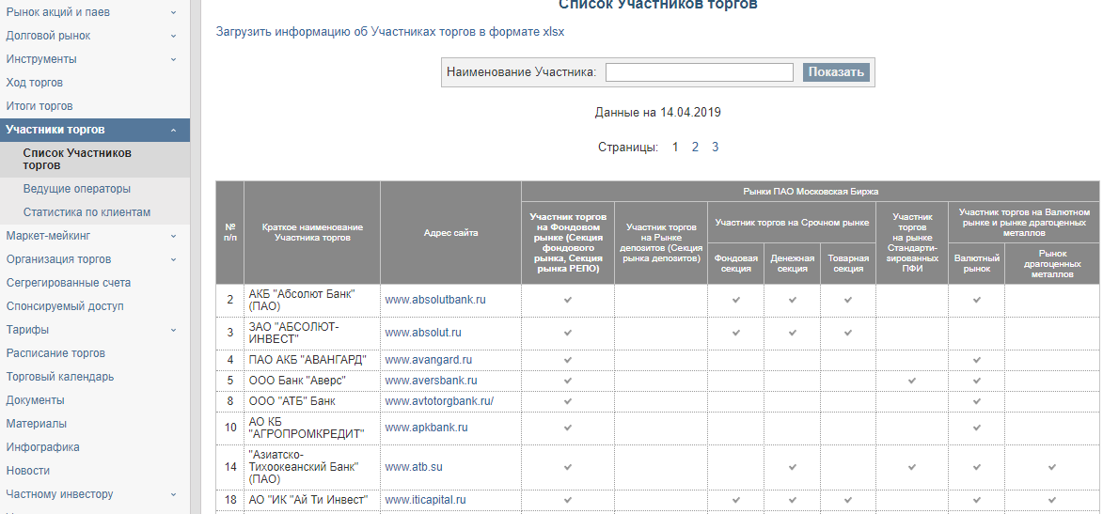Click АБСОЛЮТ-ИНВЕСТ 'Денежная секция' checkmark
The image size is (1103, 514).
(x=792, y=333)
